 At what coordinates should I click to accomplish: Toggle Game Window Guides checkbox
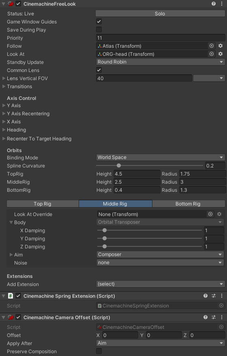99,21
